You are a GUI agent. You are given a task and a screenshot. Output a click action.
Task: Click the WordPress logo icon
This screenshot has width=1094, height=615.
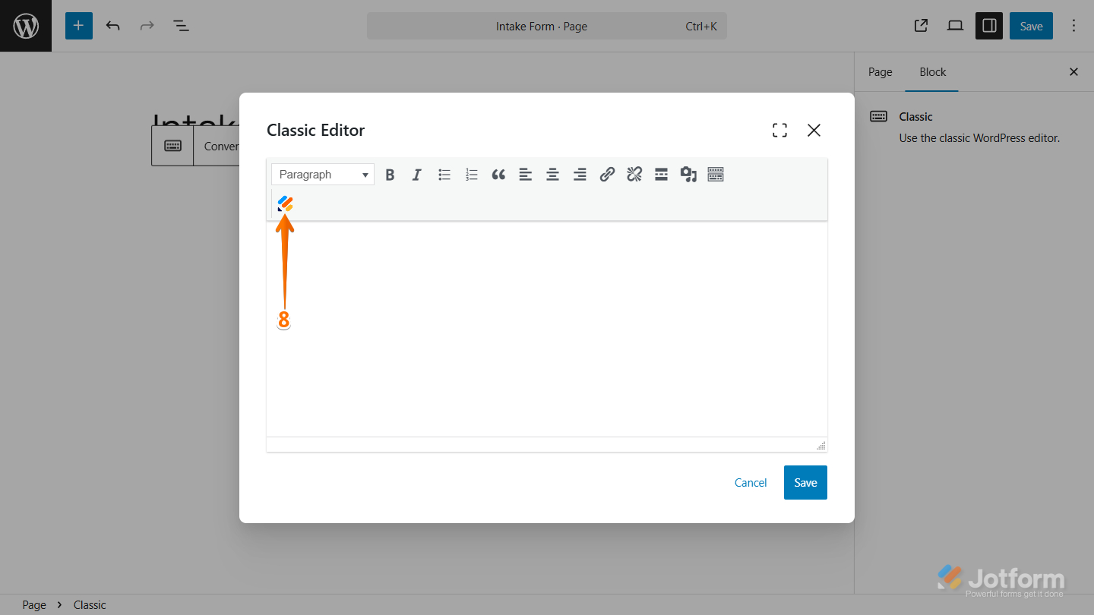point(25,25)
